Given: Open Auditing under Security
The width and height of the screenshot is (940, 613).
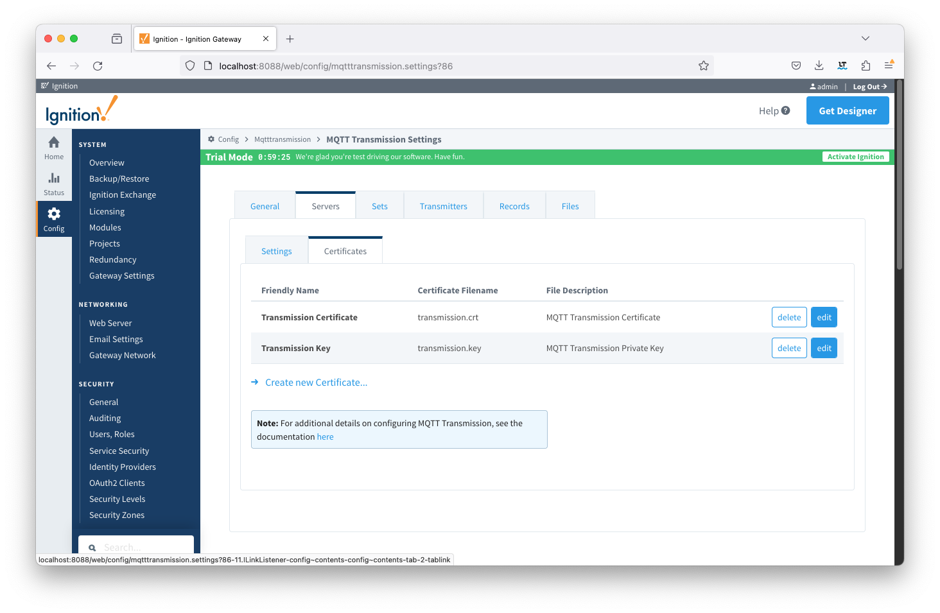Looking at the screenshot, I should point(105,418).
